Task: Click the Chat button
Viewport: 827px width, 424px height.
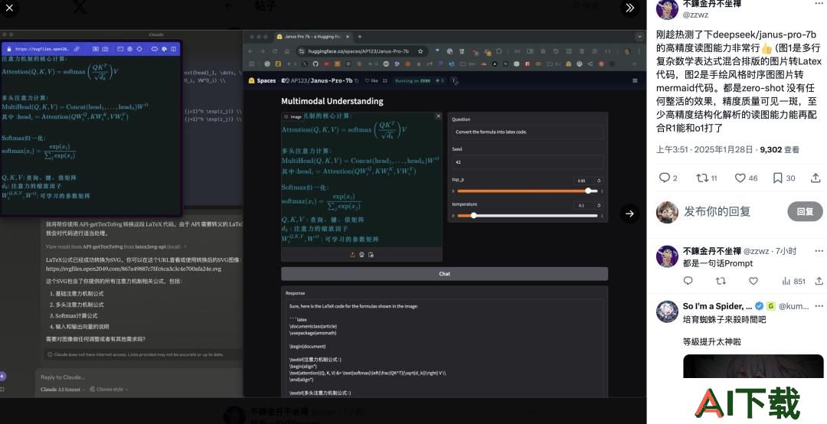Action: point(444,274)
